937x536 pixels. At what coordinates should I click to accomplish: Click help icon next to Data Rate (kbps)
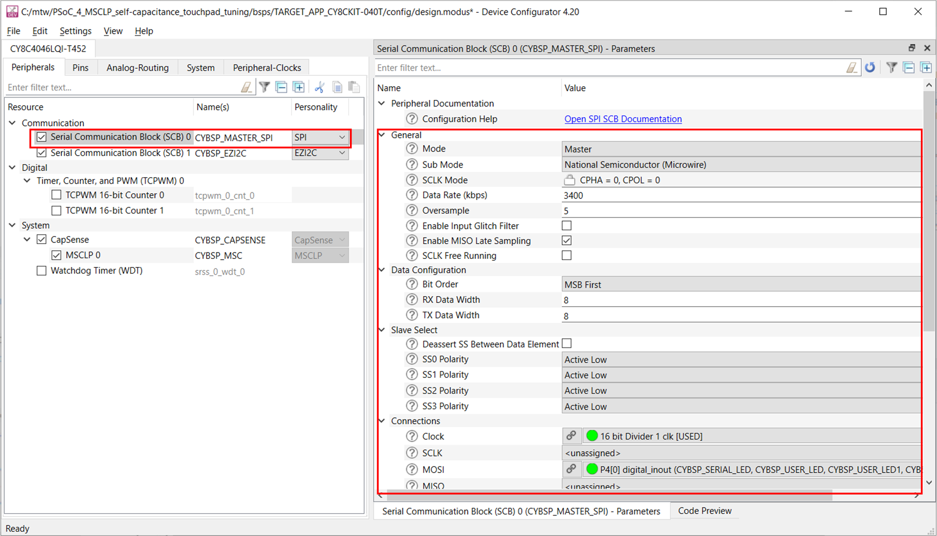412,195
